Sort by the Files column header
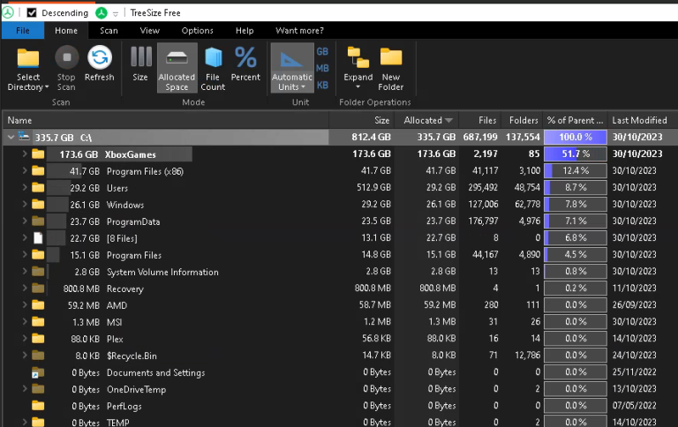This screenshot has height=427, width=678. point(480,120)
